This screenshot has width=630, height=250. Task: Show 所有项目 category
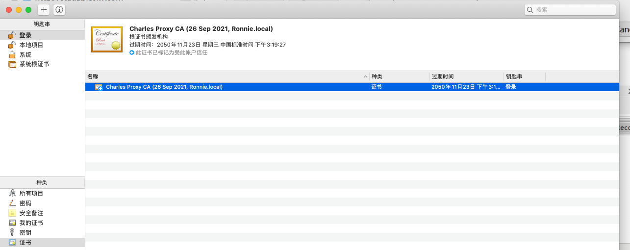(x=42, y=194)
